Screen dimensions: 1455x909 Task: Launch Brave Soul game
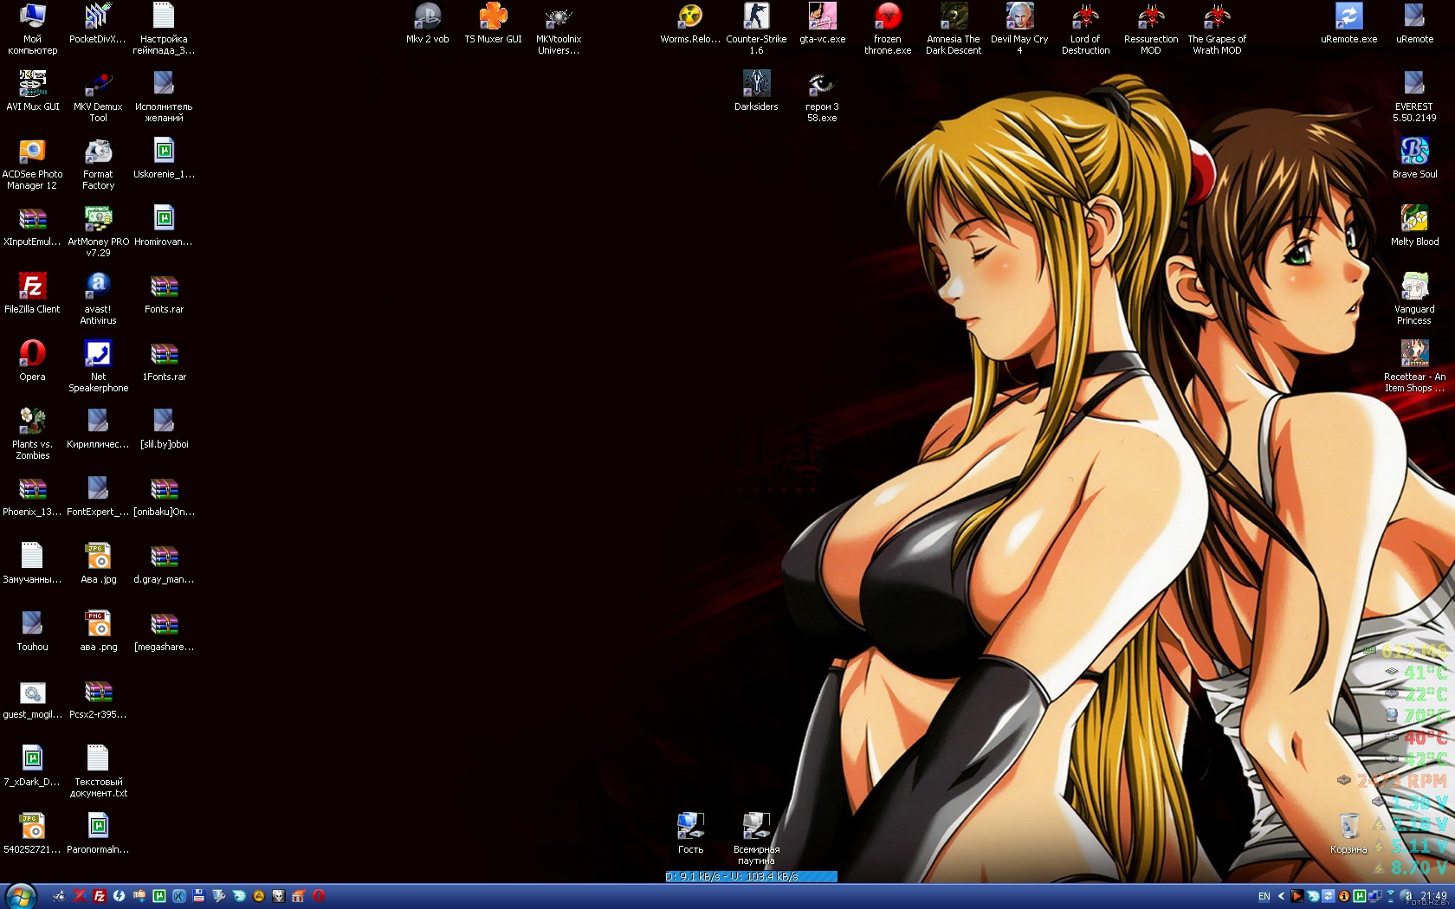1414,158
